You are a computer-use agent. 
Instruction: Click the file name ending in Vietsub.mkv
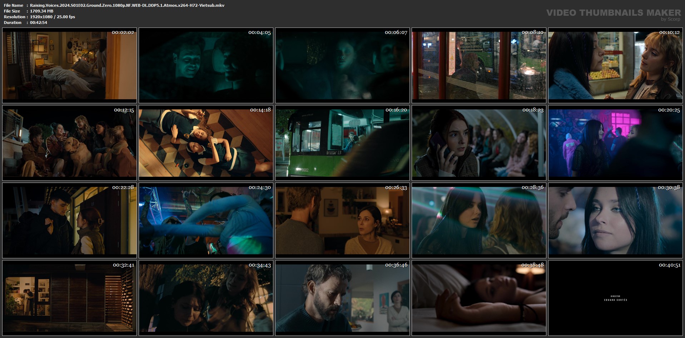click(127, 5)
